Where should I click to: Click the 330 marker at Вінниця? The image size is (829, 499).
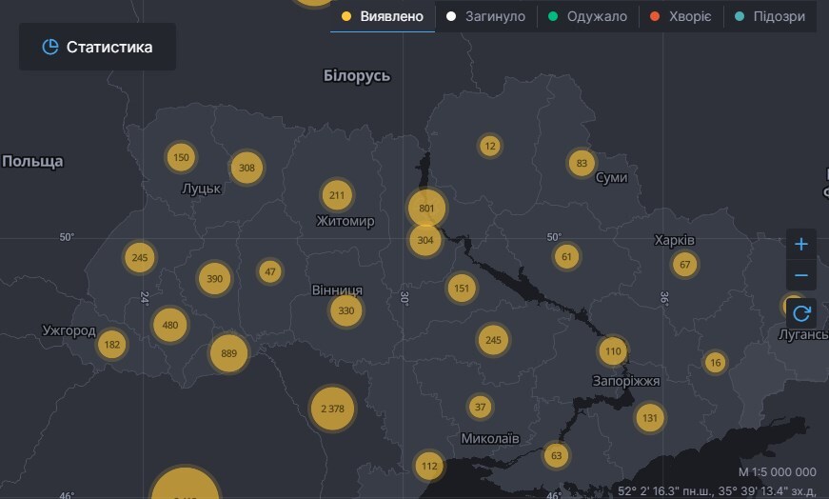pyautogui.click(x=346, y=310)
